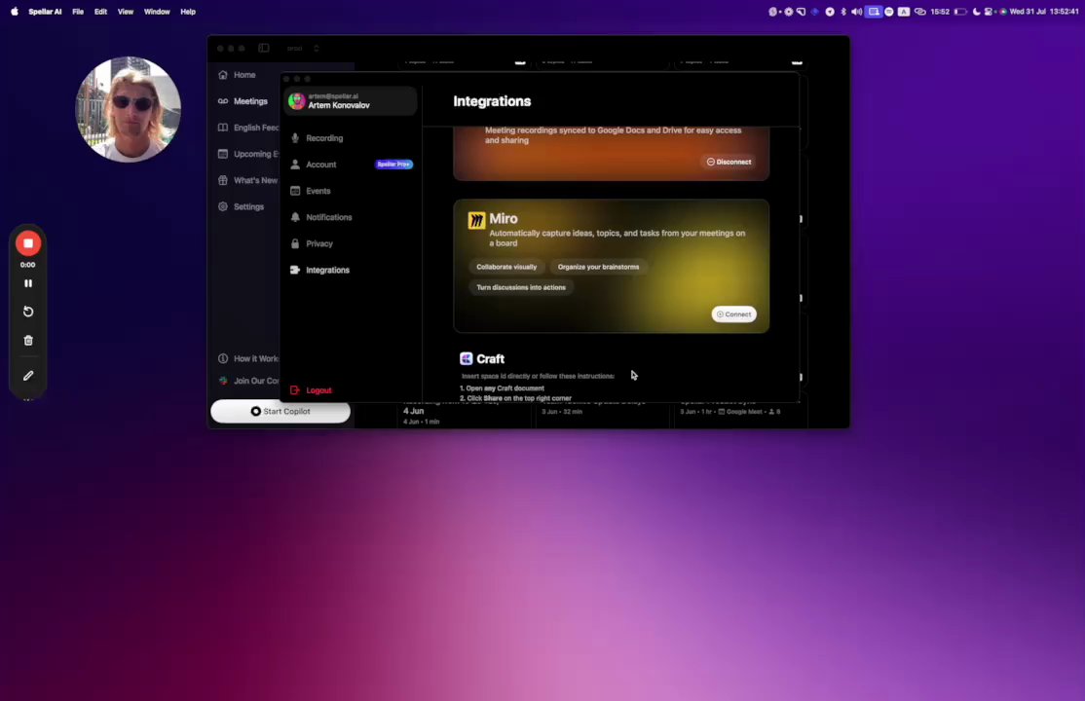Click the Start Copilot button
The image size is (1085, 701).
pos(281,411)
